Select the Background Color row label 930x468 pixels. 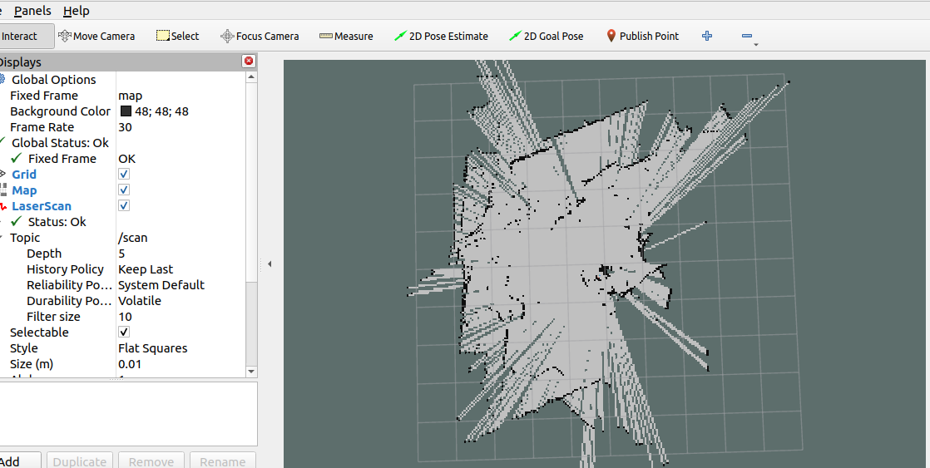coord(60,111)
